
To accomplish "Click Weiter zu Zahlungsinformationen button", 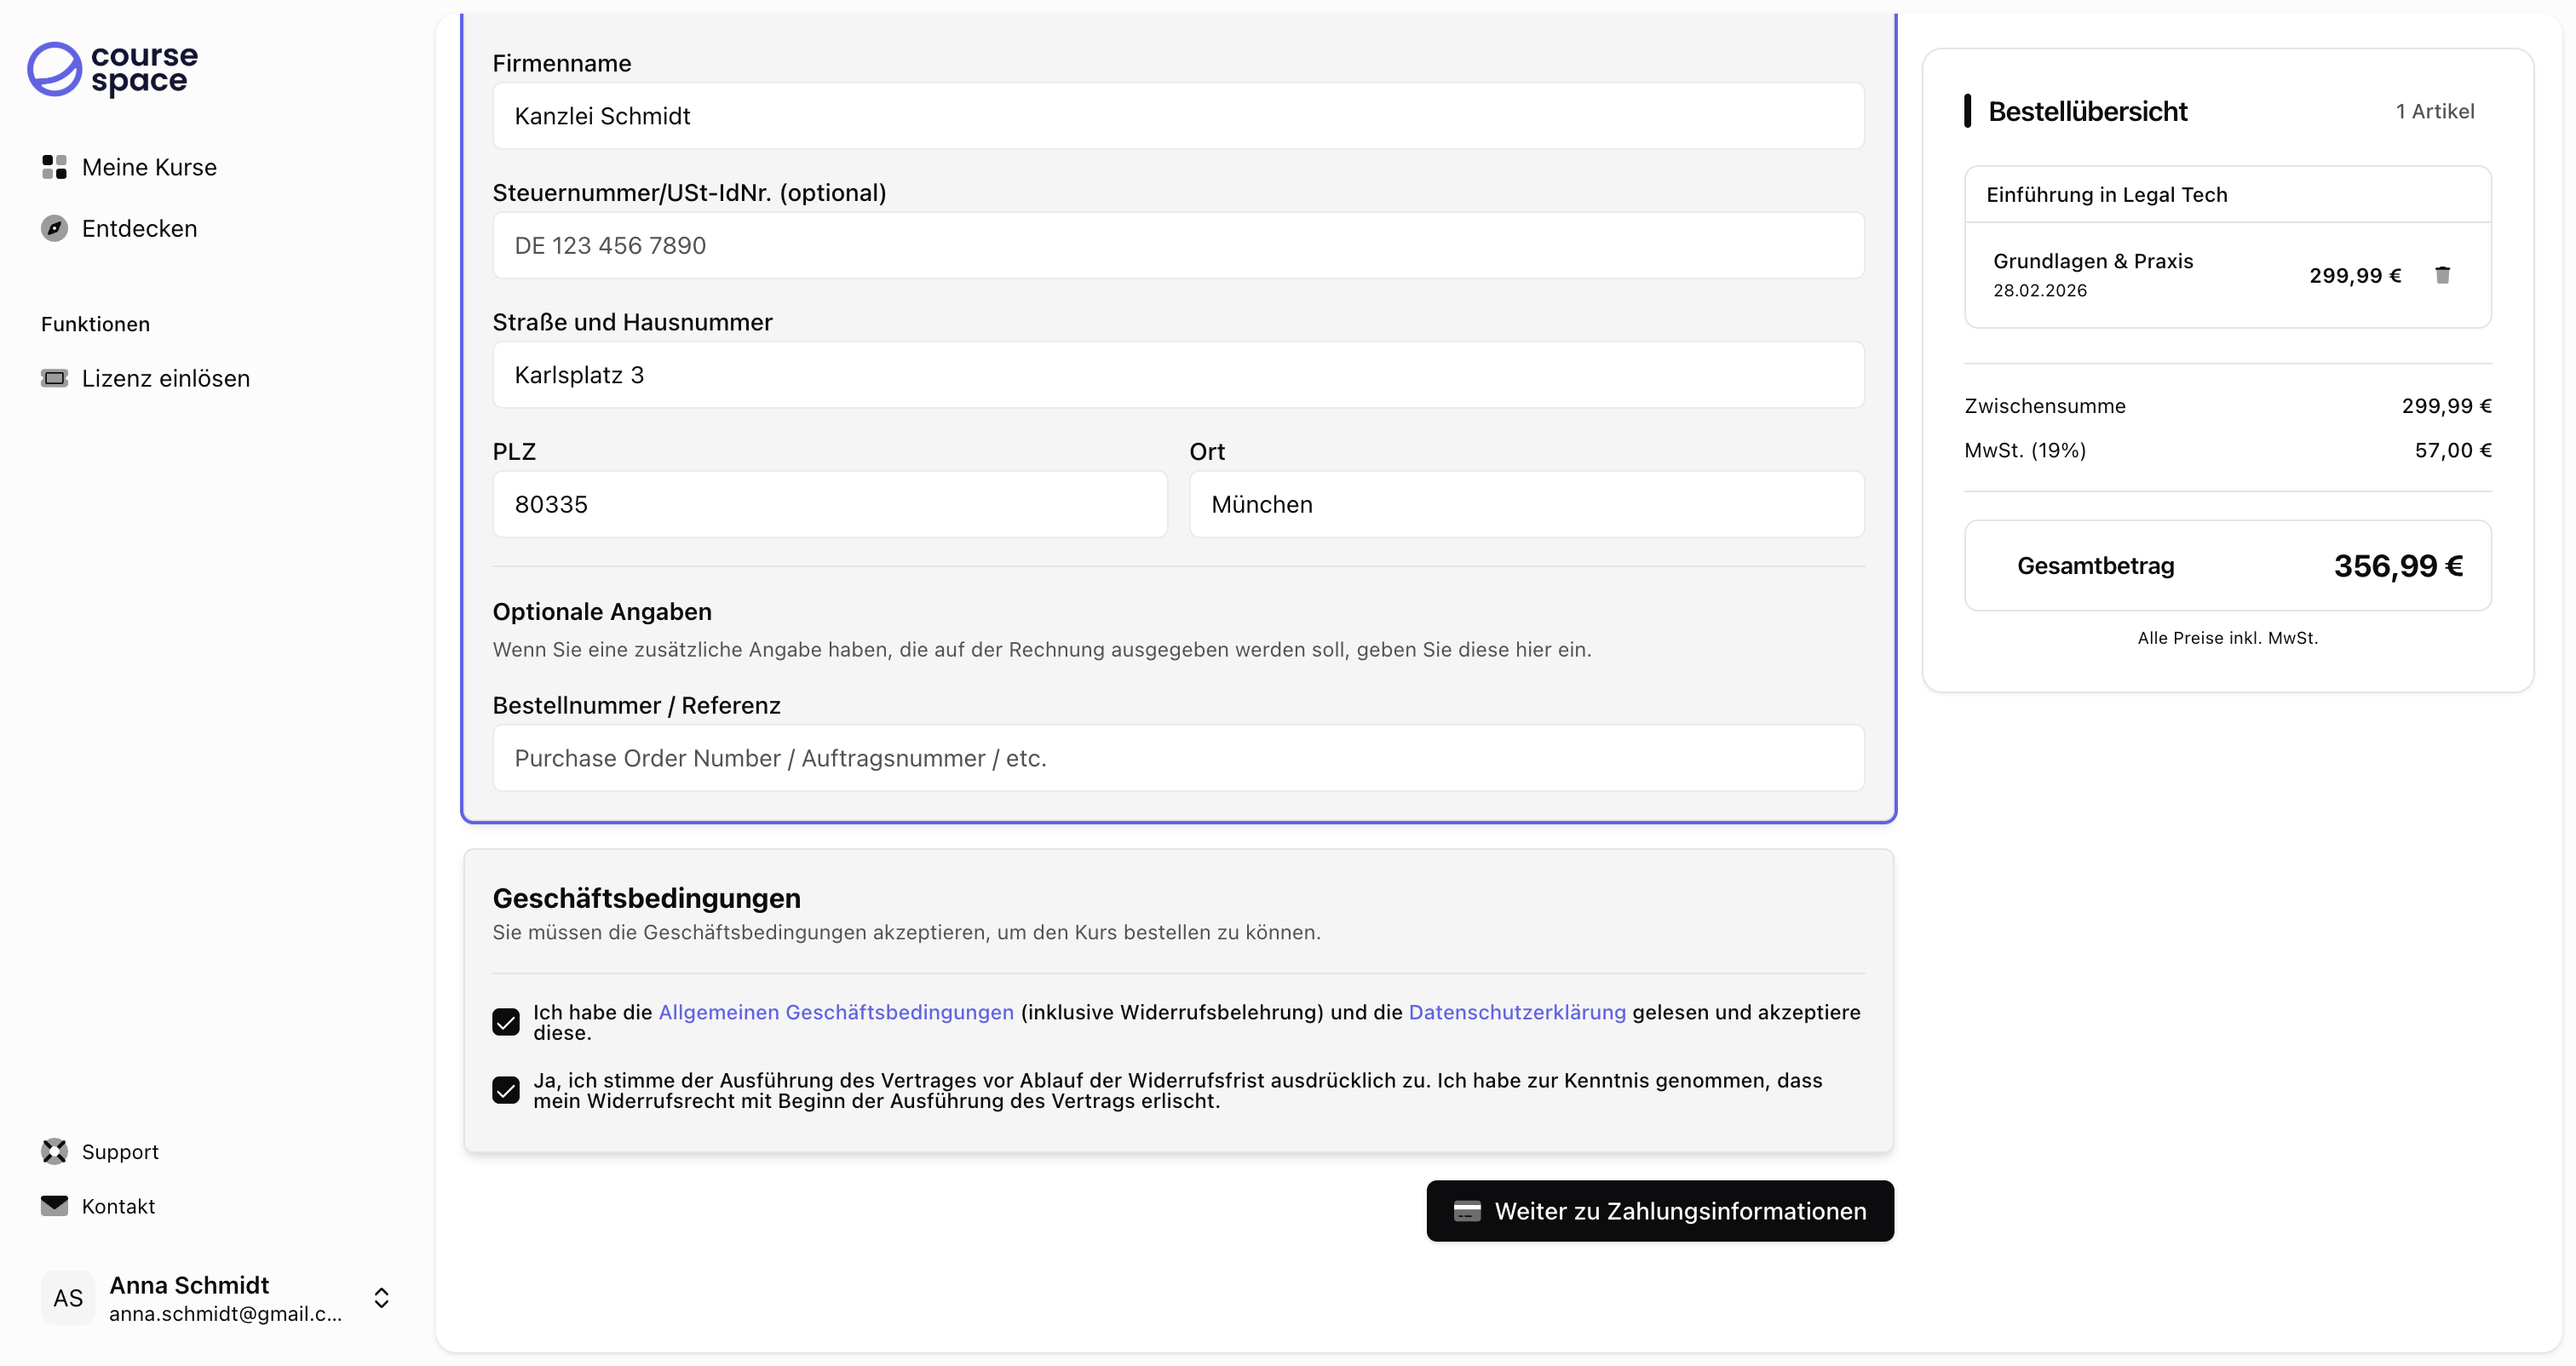I will point(1659,1211).
